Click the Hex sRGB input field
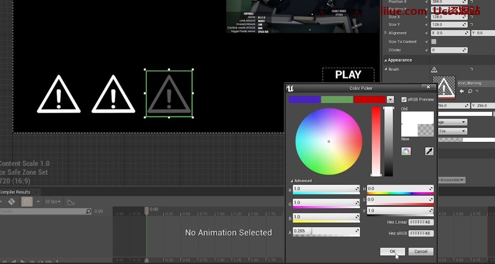Image resolution: width=495 pixels, height=264 pixels. click(421, 233)
